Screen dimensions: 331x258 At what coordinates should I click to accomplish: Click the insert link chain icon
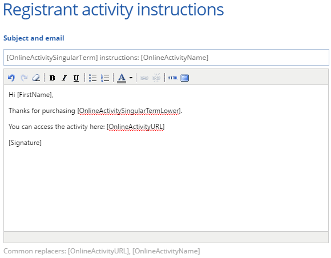[144, 78]
